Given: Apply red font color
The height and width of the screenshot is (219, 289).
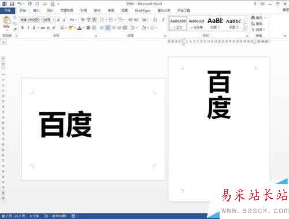Looking at the screenshot, I should click(79, 28).
